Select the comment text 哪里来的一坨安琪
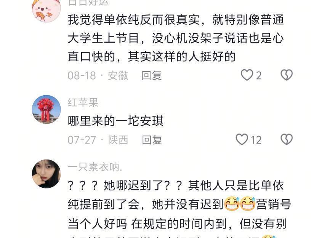The height and width of the screenshot is (238, 319). (x=115, y=121)
